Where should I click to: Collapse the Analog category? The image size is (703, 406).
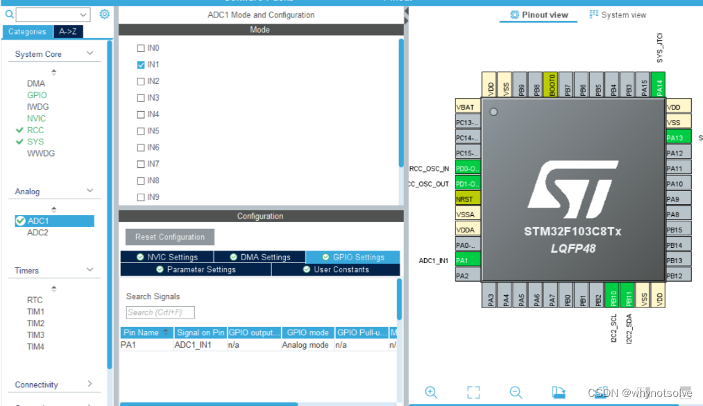pos(90,191)
